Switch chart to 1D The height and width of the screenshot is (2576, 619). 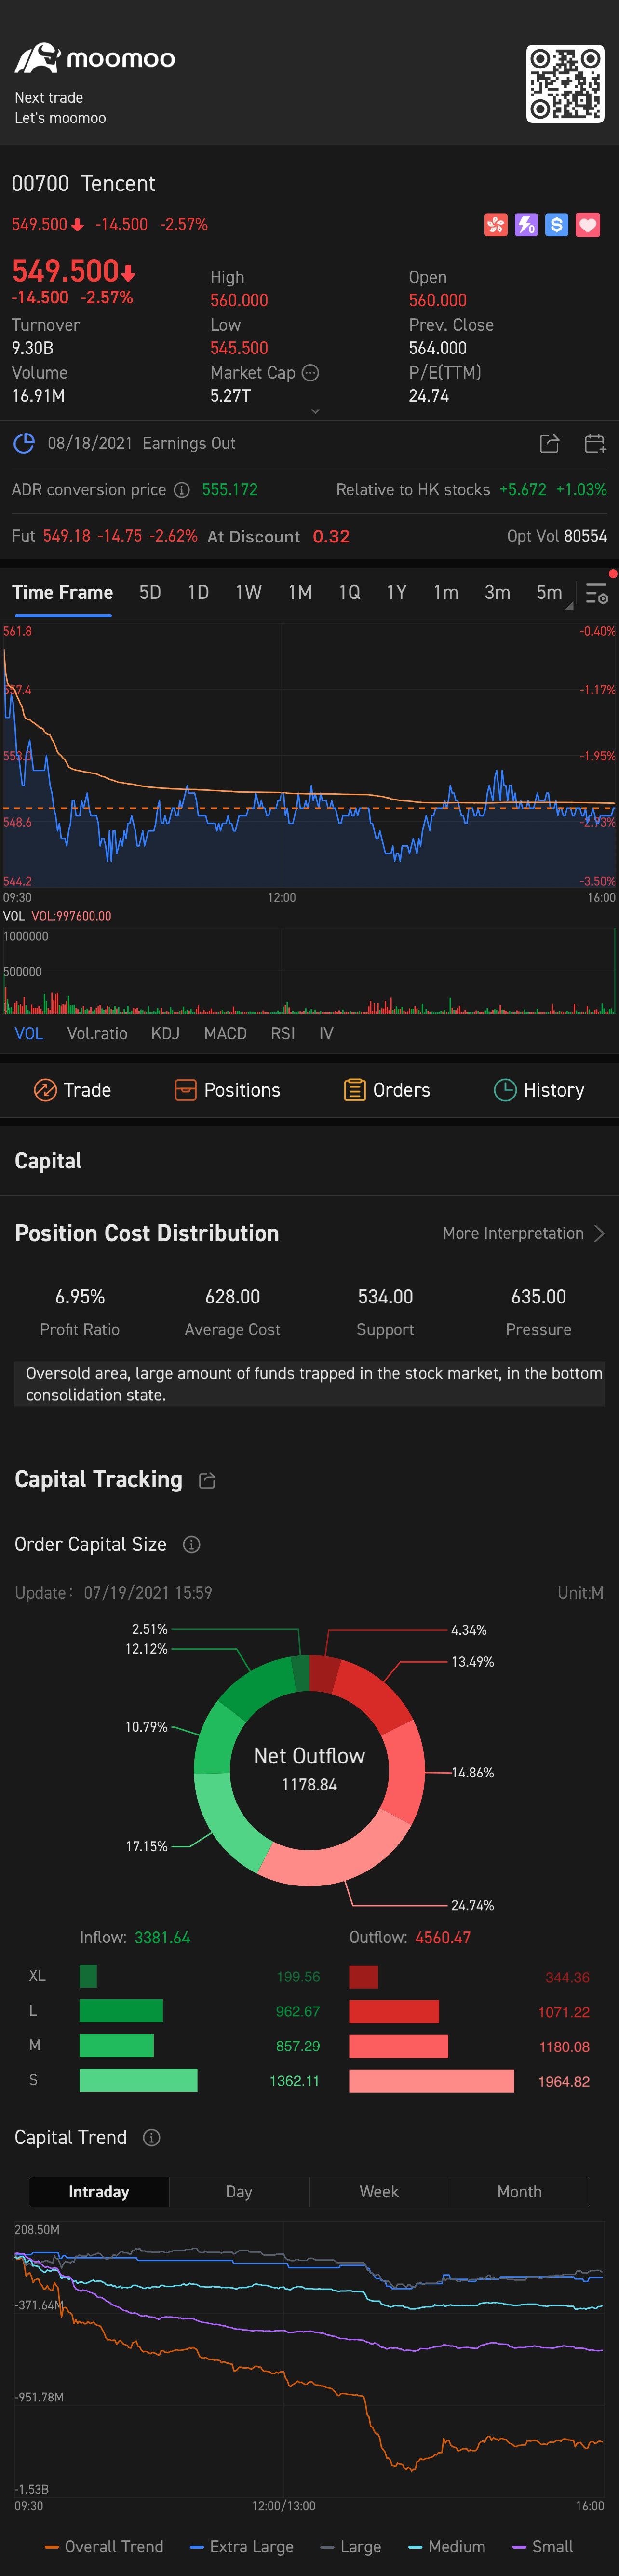(198, 592)
